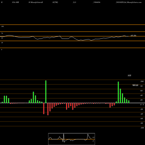
Task: Click the 'SI MunafaSutraR' header label
Action: point(36,2)
